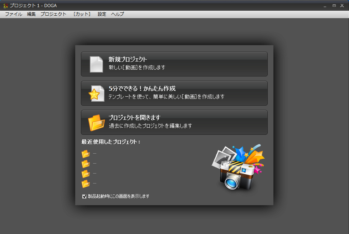Viewport: 349px width, 234px height.
Task: Minimize the DOGA window
Action: [325, 6]
